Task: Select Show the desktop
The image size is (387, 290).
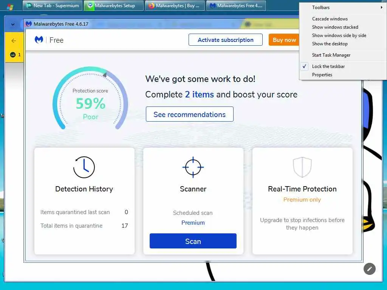Action: click(x=342, y=44)
